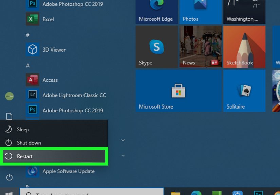Click the # letter group header
280x195 pixels.
pos(28,35)
